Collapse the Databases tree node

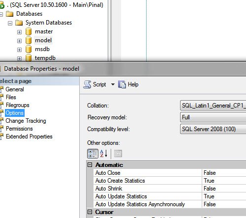tap(1, 14)
